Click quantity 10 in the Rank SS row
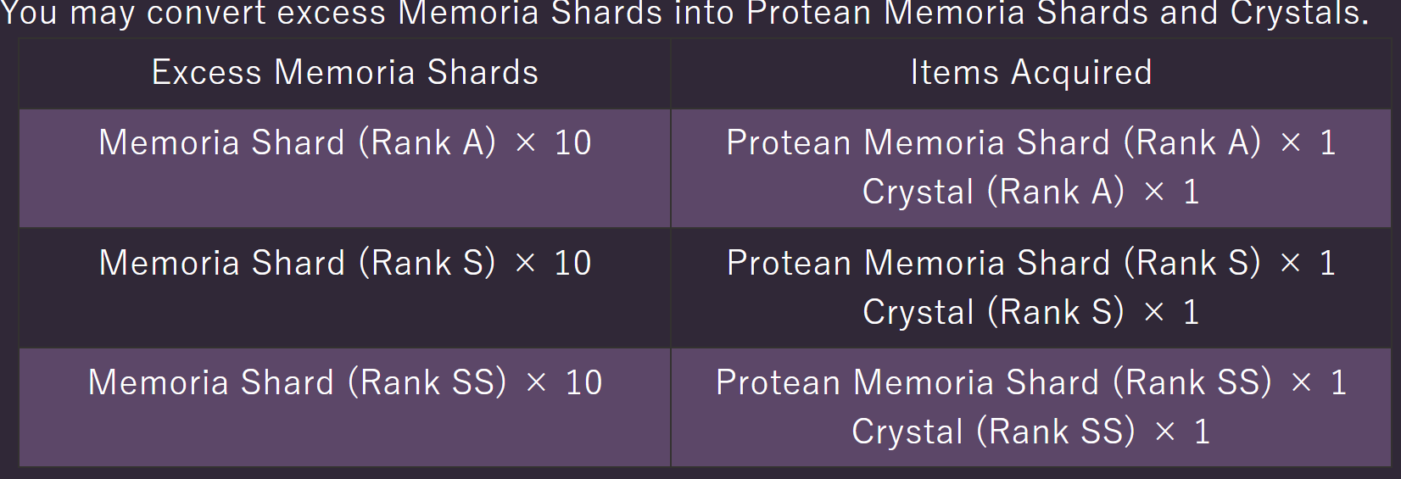Image resolution: width=1401 pixels, height=479 pixels. pyautogui.click(x=583, y=382)
